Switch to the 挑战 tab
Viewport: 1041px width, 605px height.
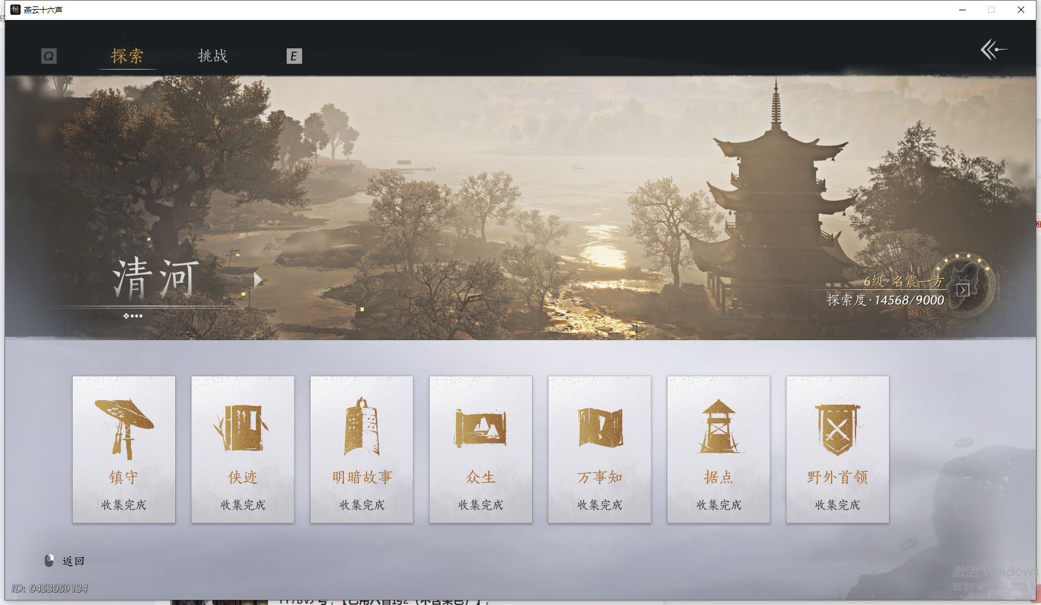pyautogui.click(x=212, y=56)
